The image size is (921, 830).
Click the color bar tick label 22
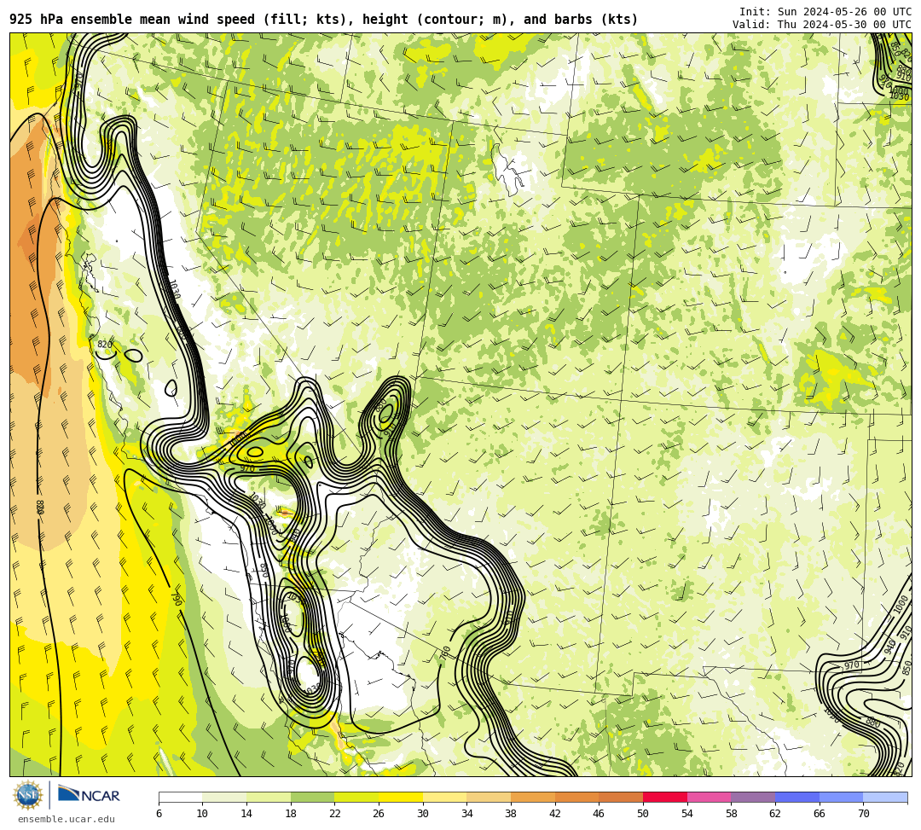pos(335,814)
